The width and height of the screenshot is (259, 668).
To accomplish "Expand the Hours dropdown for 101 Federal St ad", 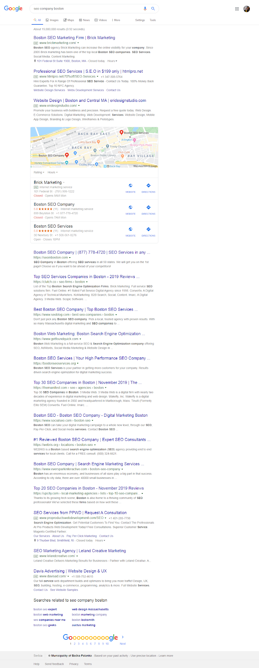I will (x=112, y=61).
